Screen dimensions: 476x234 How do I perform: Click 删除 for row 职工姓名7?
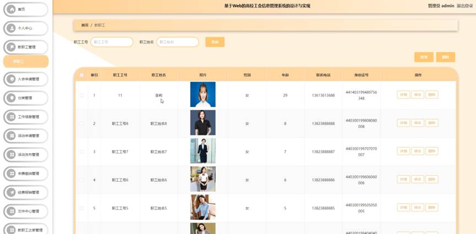432,151
